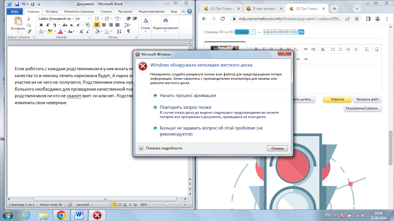Screen dimensions: 394x221
Task: Open the font size 14 dropdown
Action: pos(89,19)
